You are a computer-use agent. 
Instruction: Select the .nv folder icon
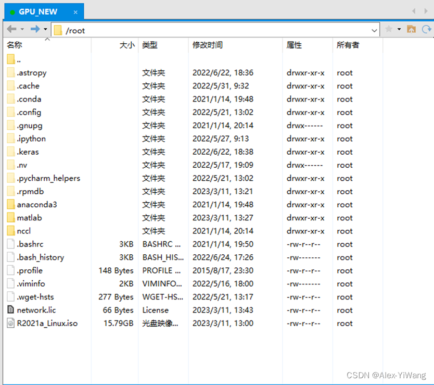11,165
